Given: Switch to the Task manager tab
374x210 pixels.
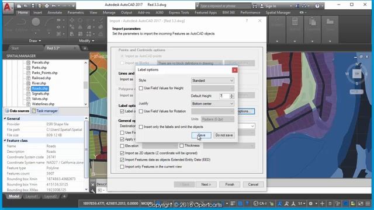Looking at the screenshot, I should [45, 111].
